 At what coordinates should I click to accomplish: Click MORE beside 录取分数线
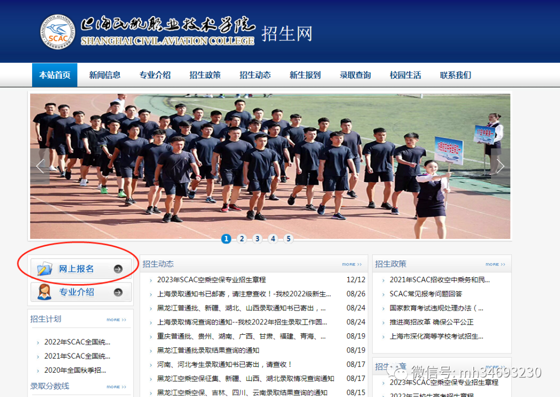coord(116,386)
